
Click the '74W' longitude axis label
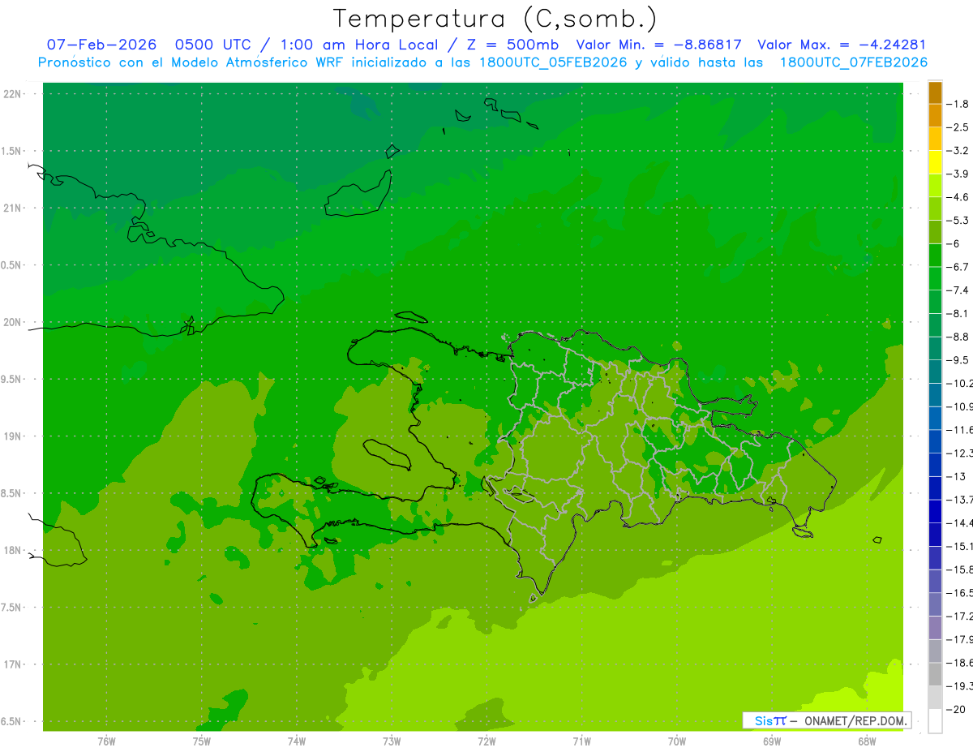tap(296, 741)
